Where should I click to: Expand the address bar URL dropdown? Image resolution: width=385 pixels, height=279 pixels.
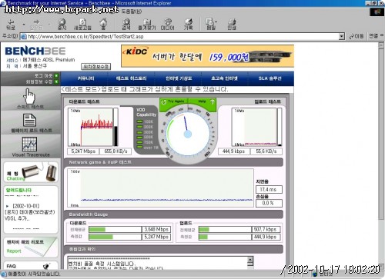click(341, 36)
